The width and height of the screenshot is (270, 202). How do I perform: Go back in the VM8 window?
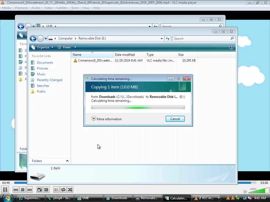click(x=21, y=27)
